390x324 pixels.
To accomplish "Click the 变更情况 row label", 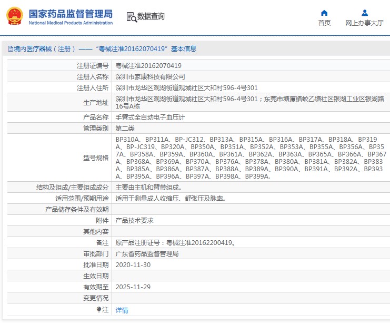I will click(x=96, y=298).
